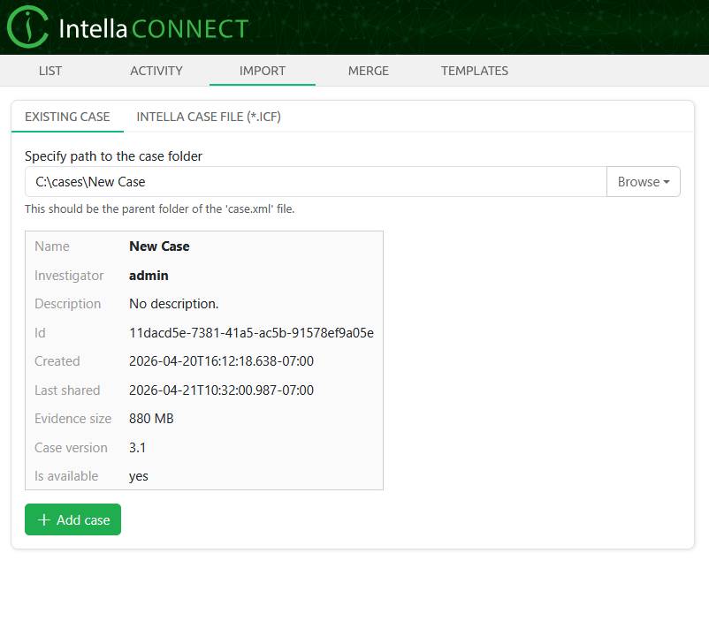Viewport: 709px width, 629px height.
Task: Select the IMPORT tab
Action: [263, 71]
